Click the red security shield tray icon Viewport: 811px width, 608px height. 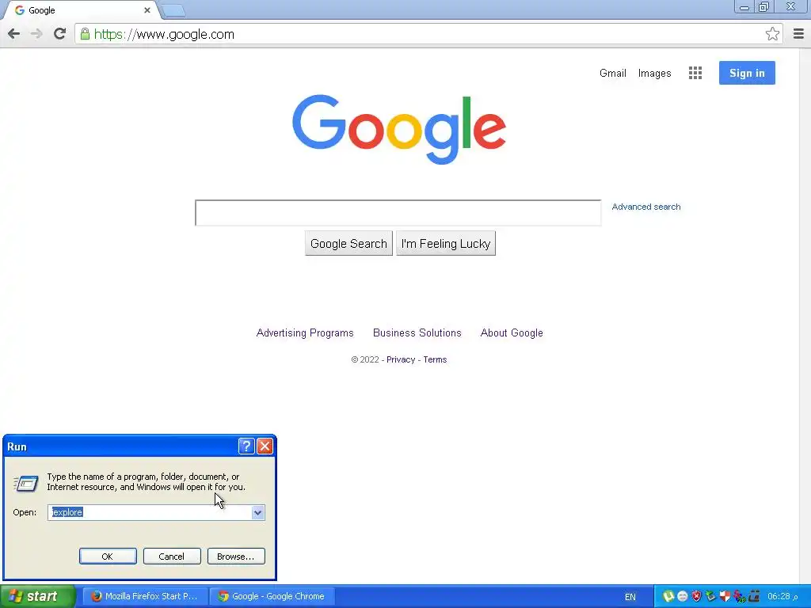(697, 596)
